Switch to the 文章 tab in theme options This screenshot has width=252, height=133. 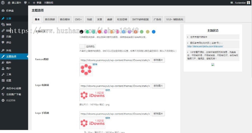(100, 19)
